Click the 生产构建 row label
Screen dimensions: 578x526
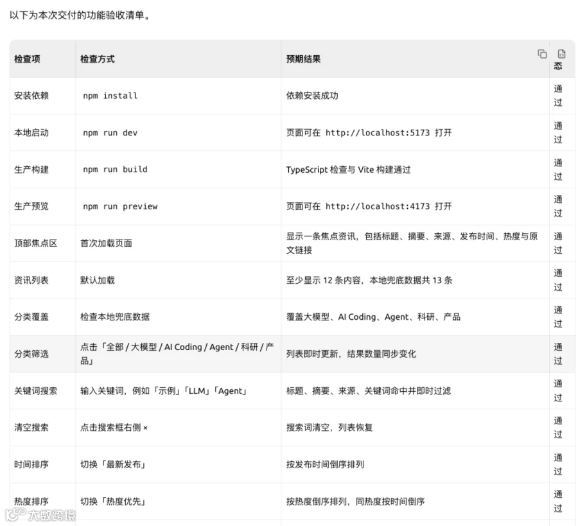tap(31, 170)
